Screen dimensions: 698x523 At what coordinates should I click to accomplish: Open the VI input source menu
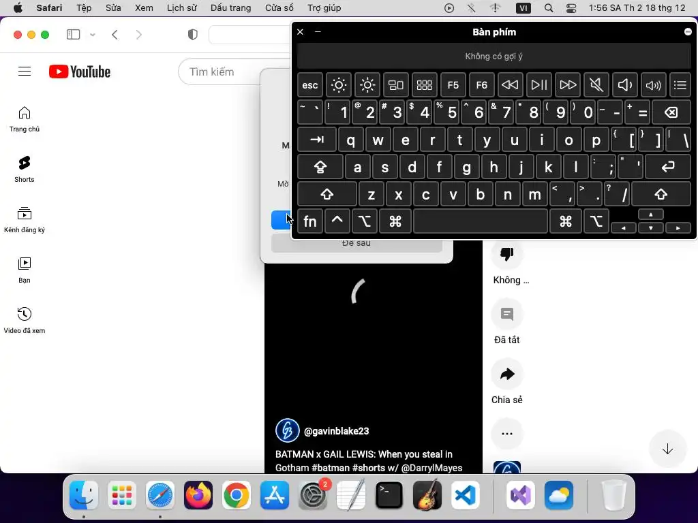tap(523, 8)
